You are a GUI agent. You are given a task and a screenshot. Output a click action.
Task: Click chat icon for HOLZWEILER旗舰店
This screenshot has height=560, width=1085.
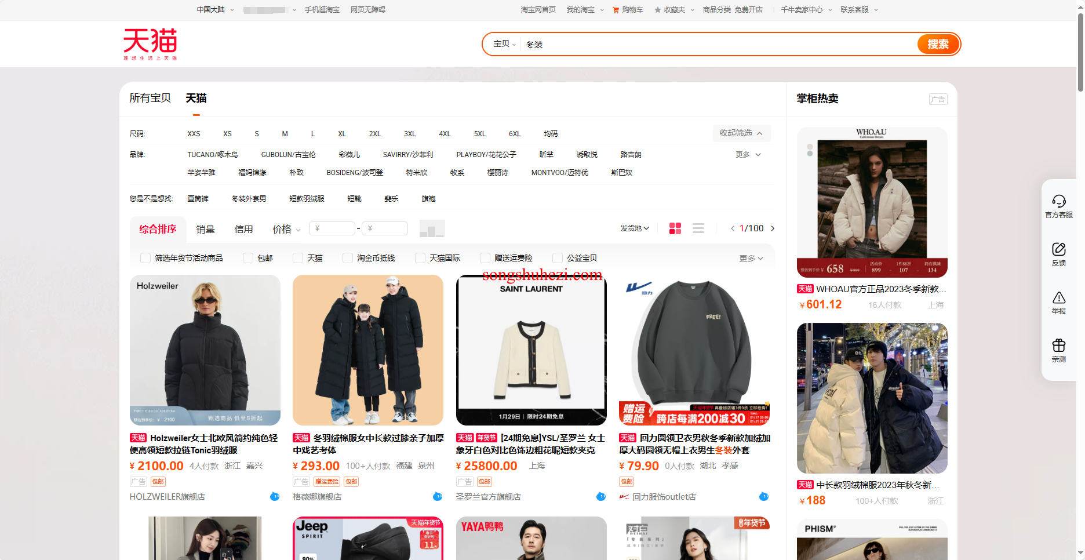click(275, 496)
